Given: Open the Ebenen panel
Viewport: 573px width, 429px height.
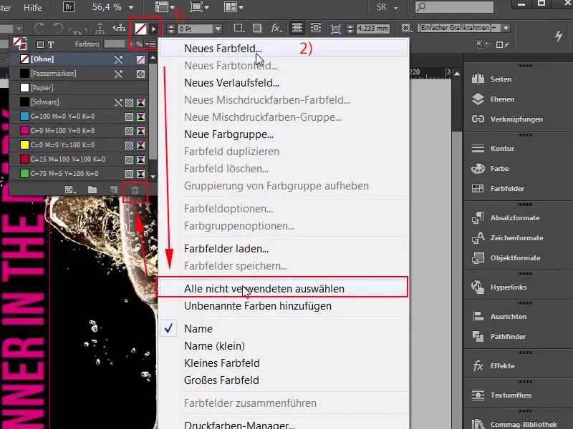Looking at the screenshot, I should (x=502, y=99).
